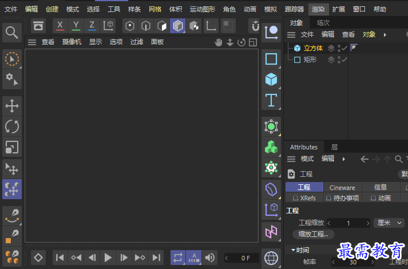Open viewport hamburger menu
The width and height of the screenshot is (408, 269).
pyautogui.click(x=32, y=42)
